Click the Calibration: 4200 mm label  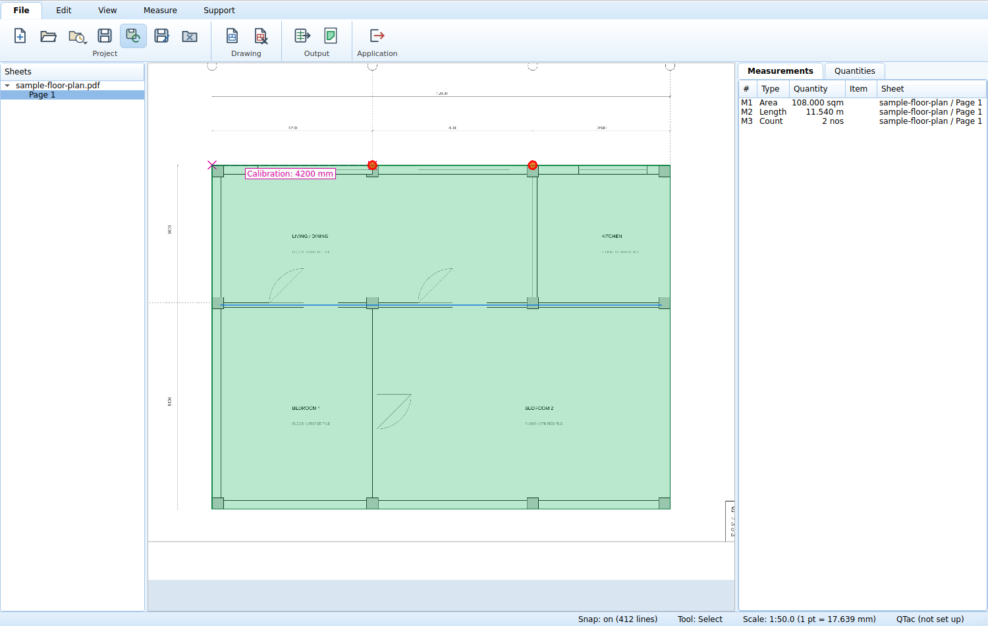pyautogui.click(x=290, y=174)
